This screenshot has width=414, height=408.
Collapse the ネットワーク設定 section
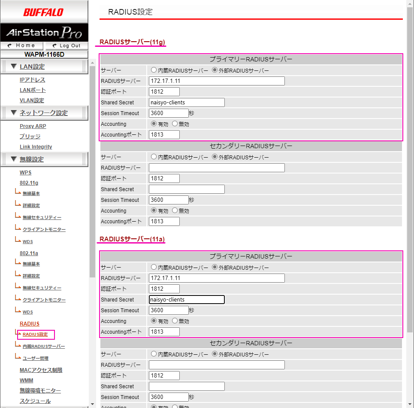(x=44, y=113)
